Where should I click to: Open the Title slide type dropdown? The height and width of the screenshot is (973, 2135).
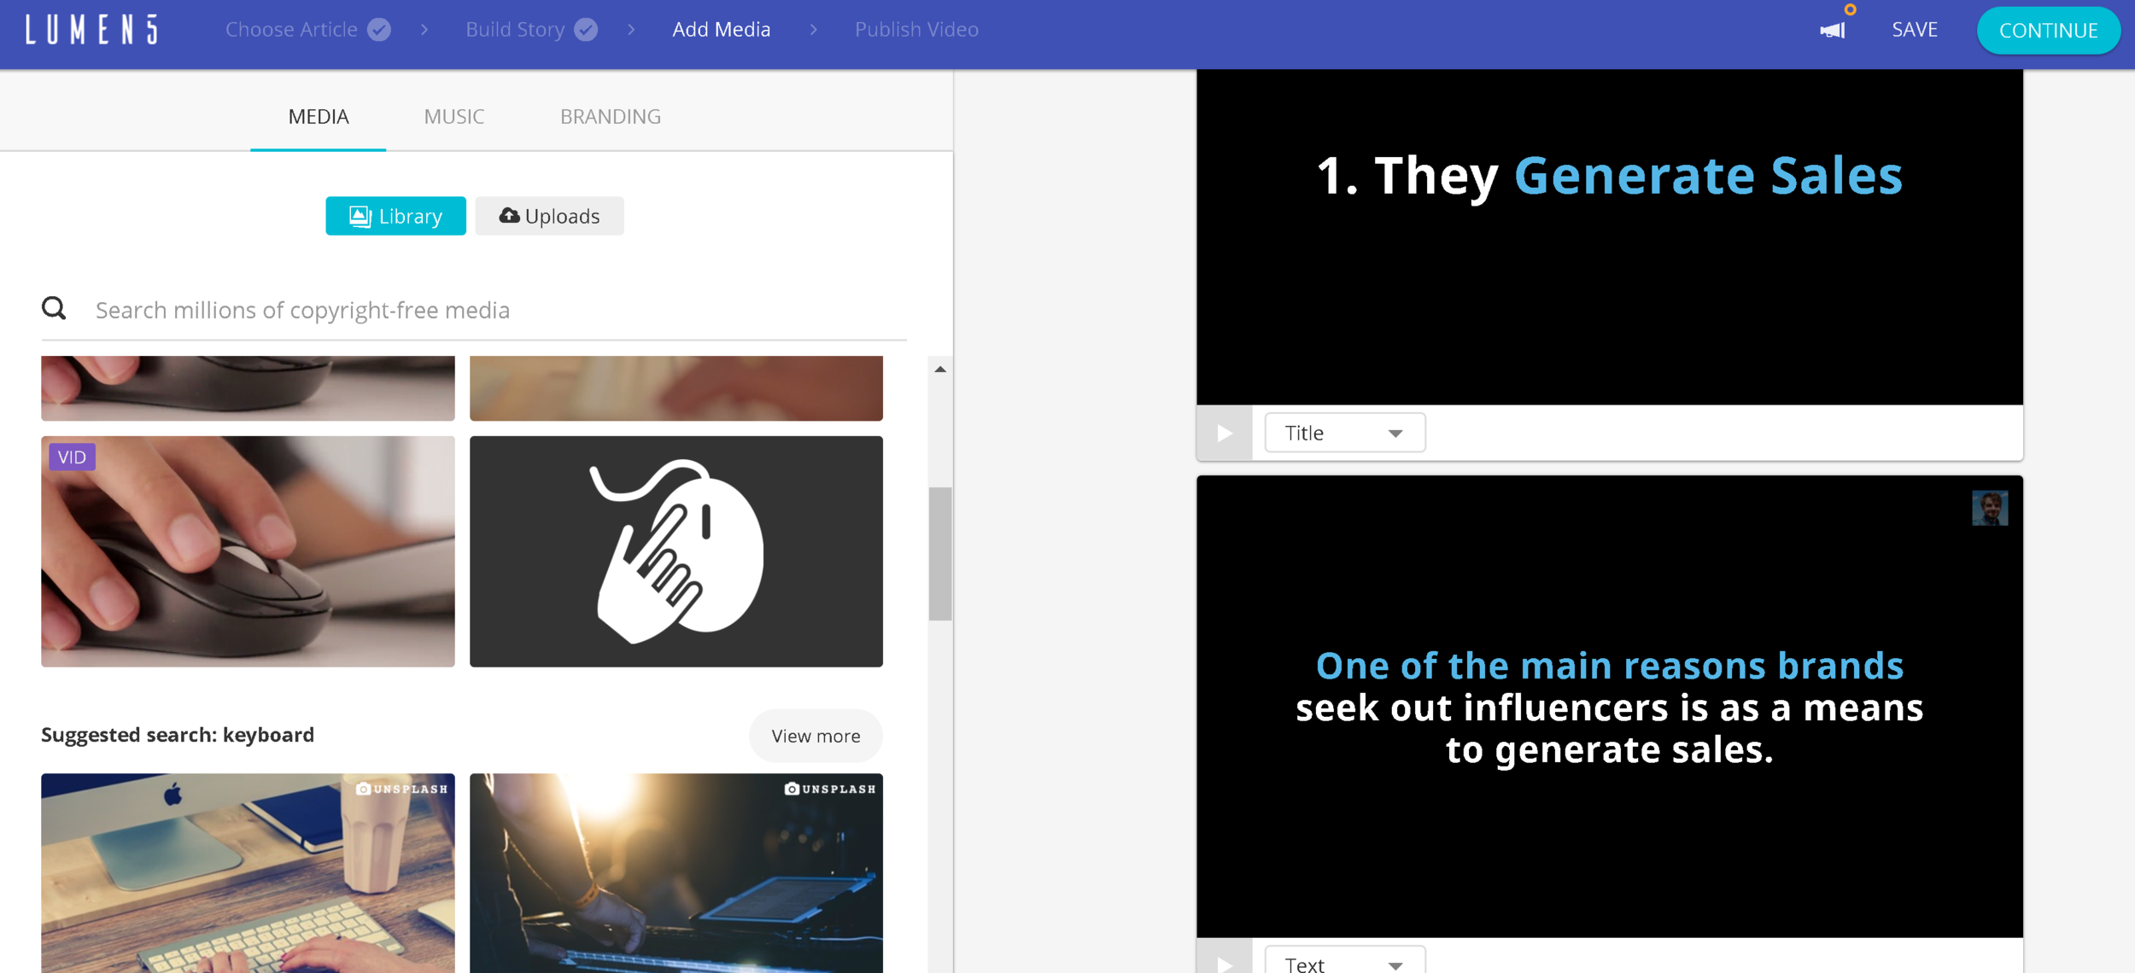click(1345, 434)
